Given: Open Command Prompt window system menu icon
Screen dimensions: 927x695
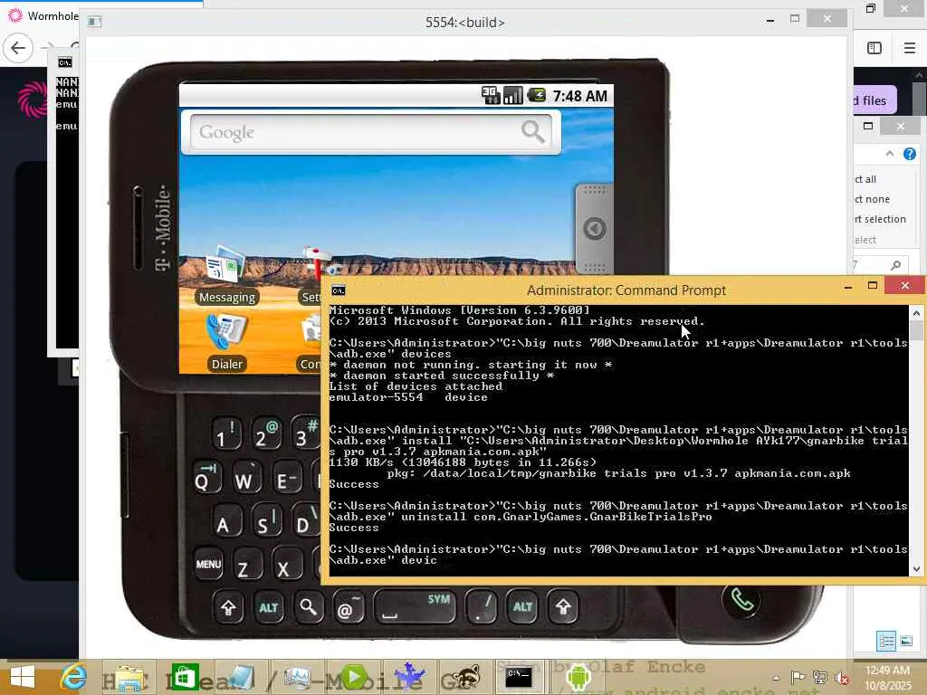Looking at the screenshot, I should 339,290.
